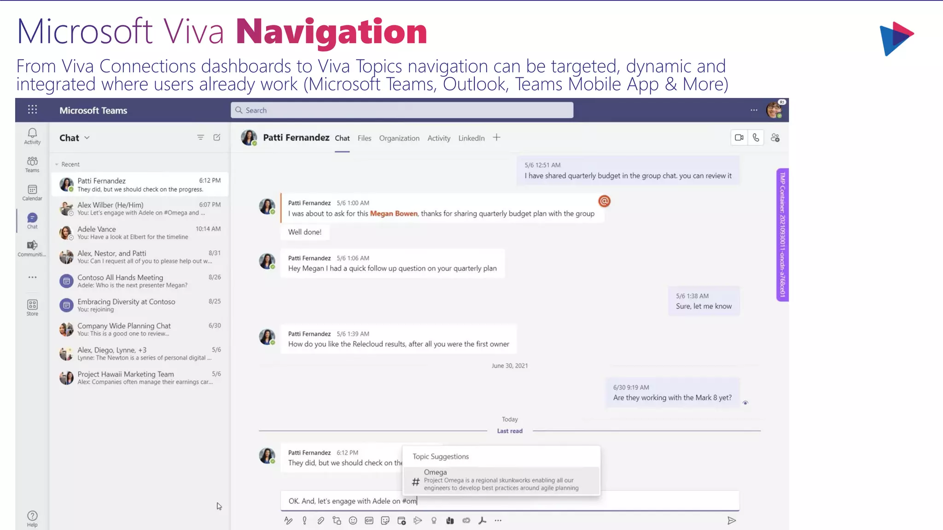The image size is (943, 530).
Task: Select the Chat tab beside Patti Fernandez
Action: click(x=342, y=138)
